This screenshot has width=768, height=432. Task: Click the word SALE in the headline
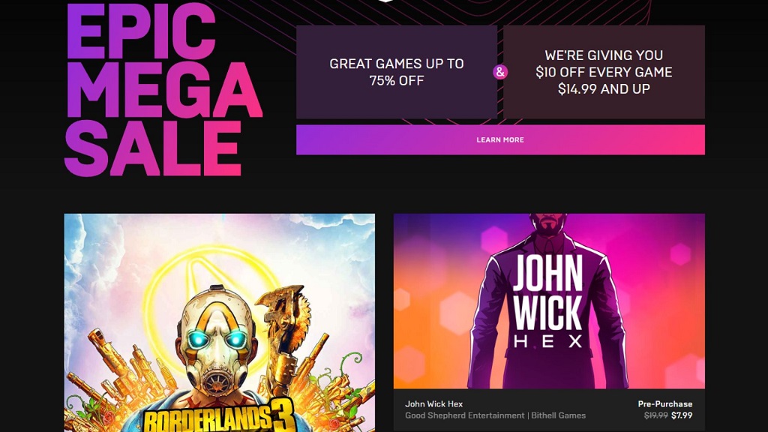pyautogui.click(x=153, y=148)
